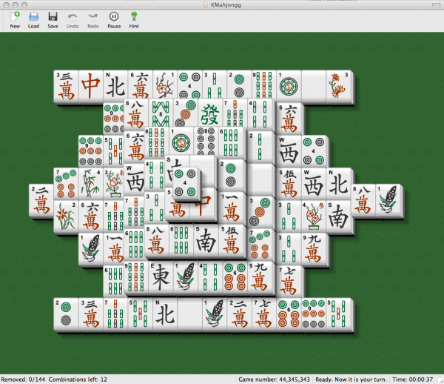The height and width of the screenshot is (384, 444).
Task: Select 2 wan tile beside 7 circles
Action: [41, 200]
